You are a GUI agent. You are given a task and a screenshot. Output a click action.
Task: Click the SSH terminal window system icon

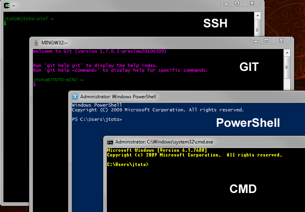click(x=7, y=6)
